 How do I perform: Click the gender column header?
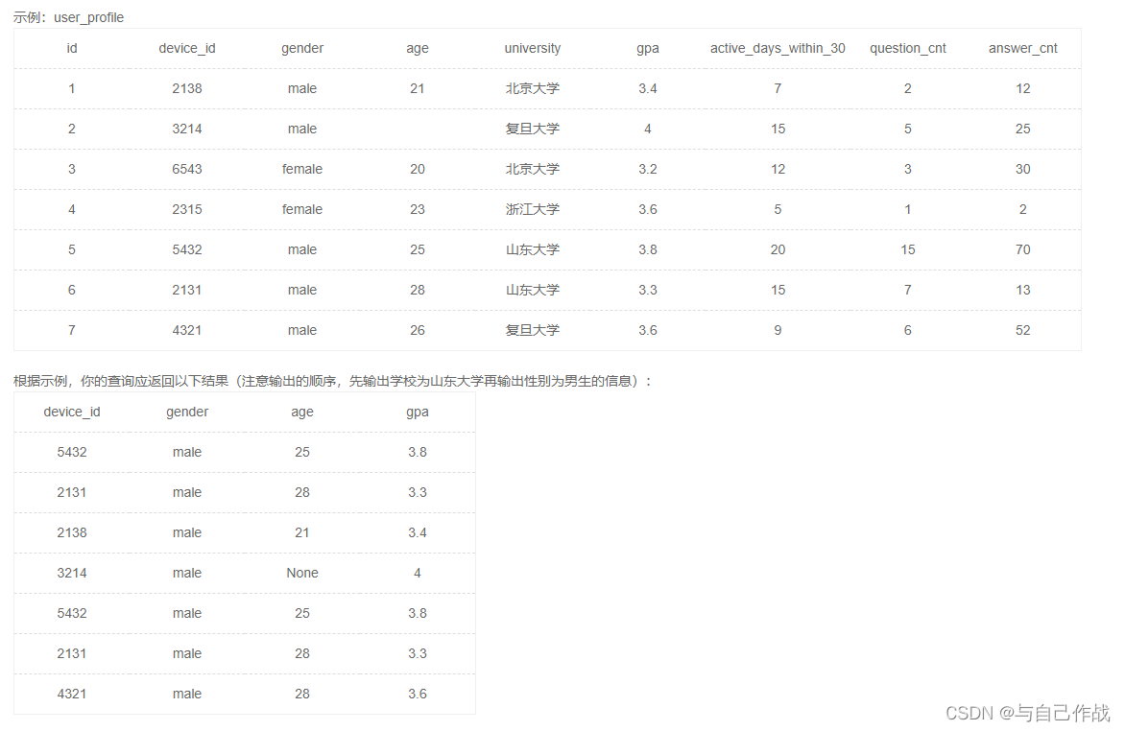[301, 48]
